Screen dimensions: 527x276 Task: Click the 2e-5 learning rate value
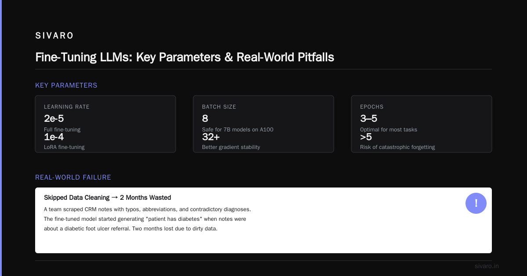click(x=54, y=118)
